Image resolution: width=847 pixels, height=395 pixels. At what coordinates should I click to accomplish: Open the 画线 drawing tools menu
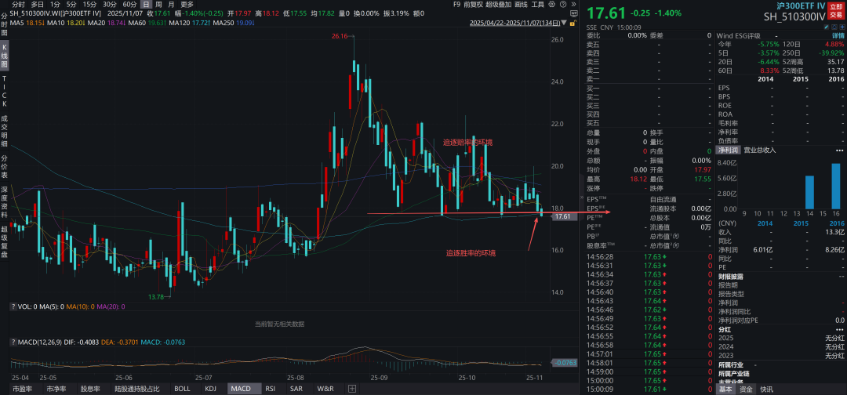(521, 5)
